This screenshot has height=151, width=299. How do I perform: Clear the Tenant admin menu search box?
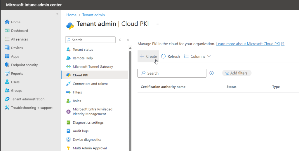pos(120,40)
